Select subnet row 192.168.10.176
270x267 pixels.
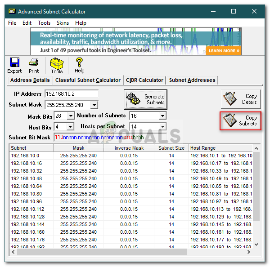click(131, 240)
